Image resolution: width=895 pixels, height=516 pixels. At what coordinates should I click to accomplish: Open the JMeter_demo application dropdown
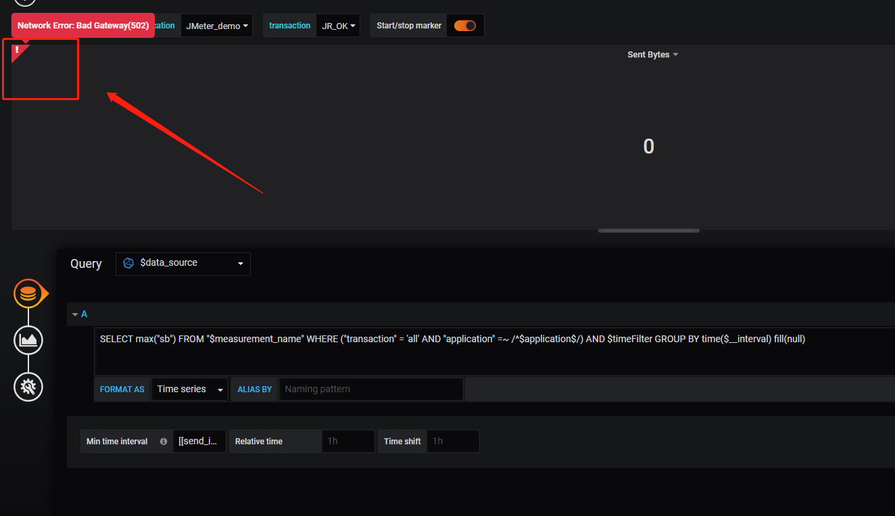(x=216, y=26)
